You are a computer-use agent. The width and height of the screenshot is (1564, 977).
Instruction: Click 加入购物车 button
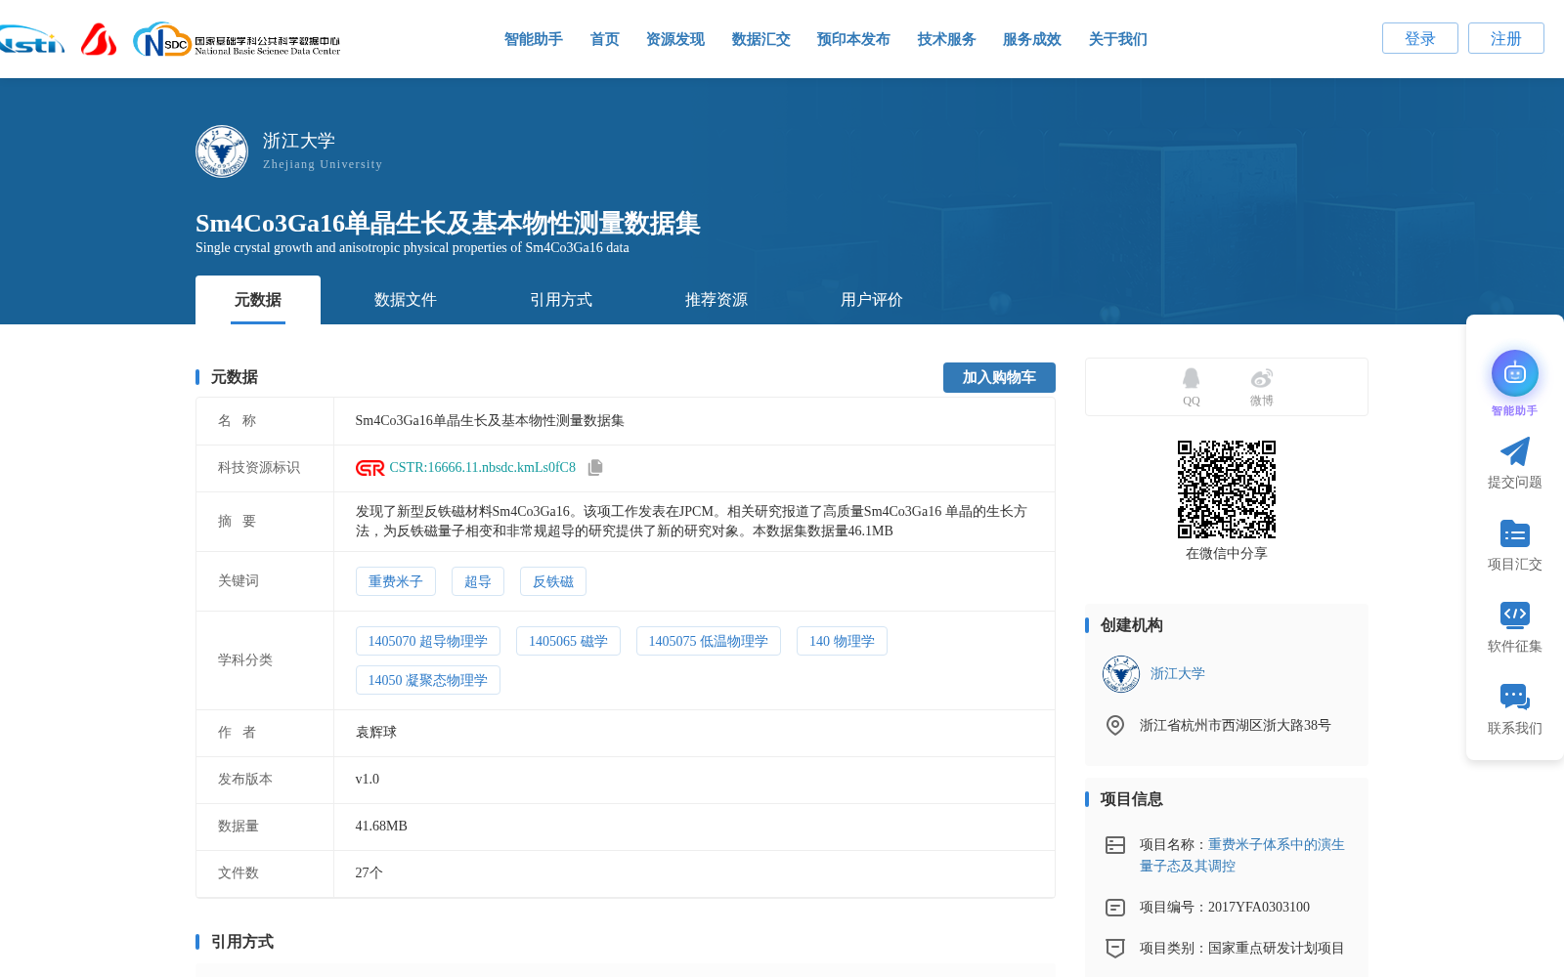point(999,377)
